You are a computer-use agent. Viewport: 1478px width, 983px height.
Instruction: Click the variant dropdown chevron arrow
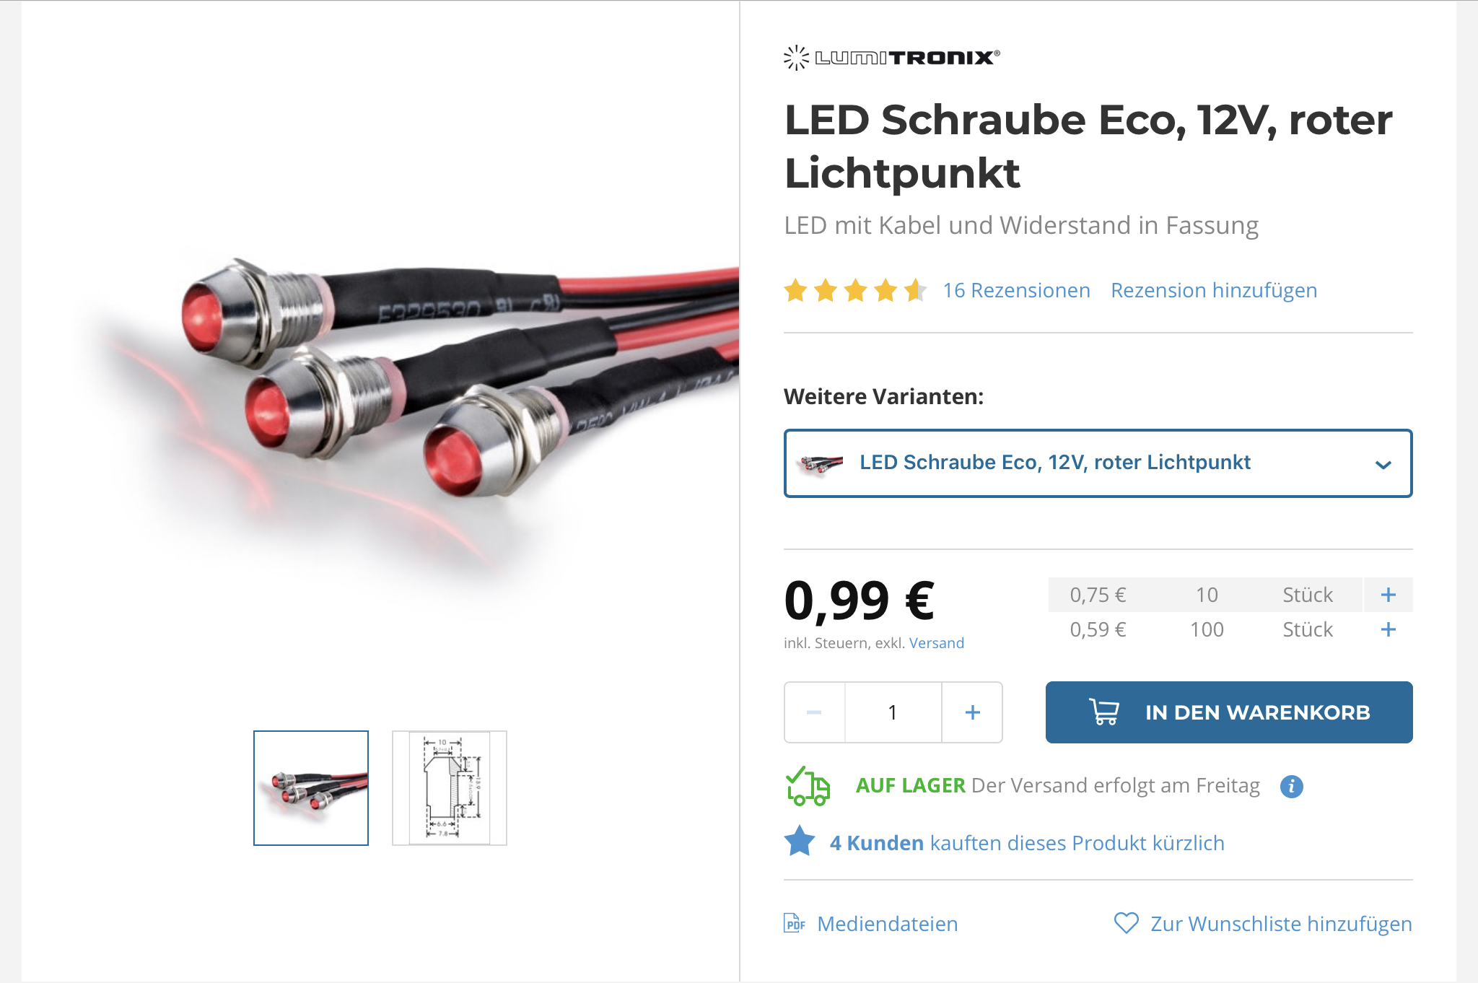tap(1383, 464)
